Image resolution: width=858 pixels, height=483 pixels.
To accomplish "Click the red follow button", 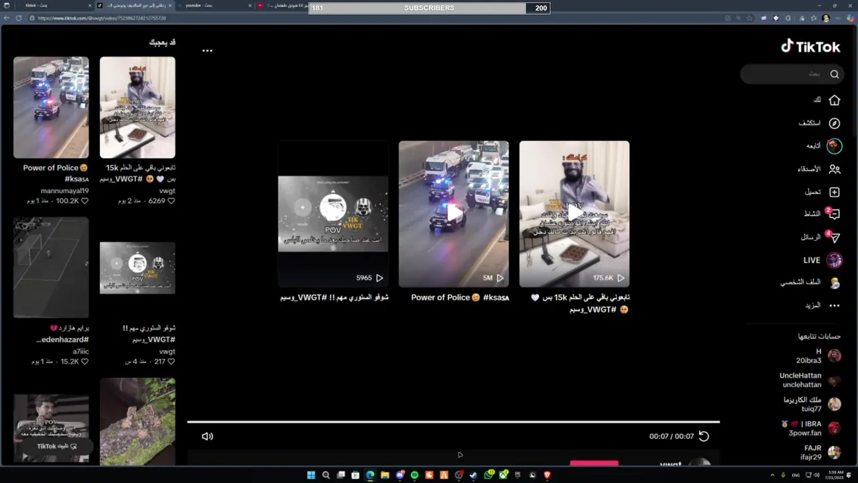I will coord(594,463).
